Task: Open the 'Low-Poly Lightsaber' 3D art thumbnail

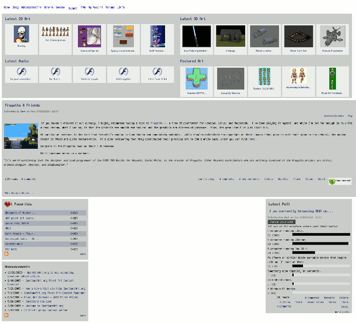Action: (x=196, y=36)
